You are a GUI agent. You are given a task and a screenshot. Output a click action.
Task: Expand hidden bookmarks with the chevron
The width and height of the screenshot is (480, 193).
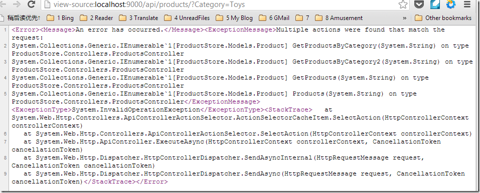point(404,18)
